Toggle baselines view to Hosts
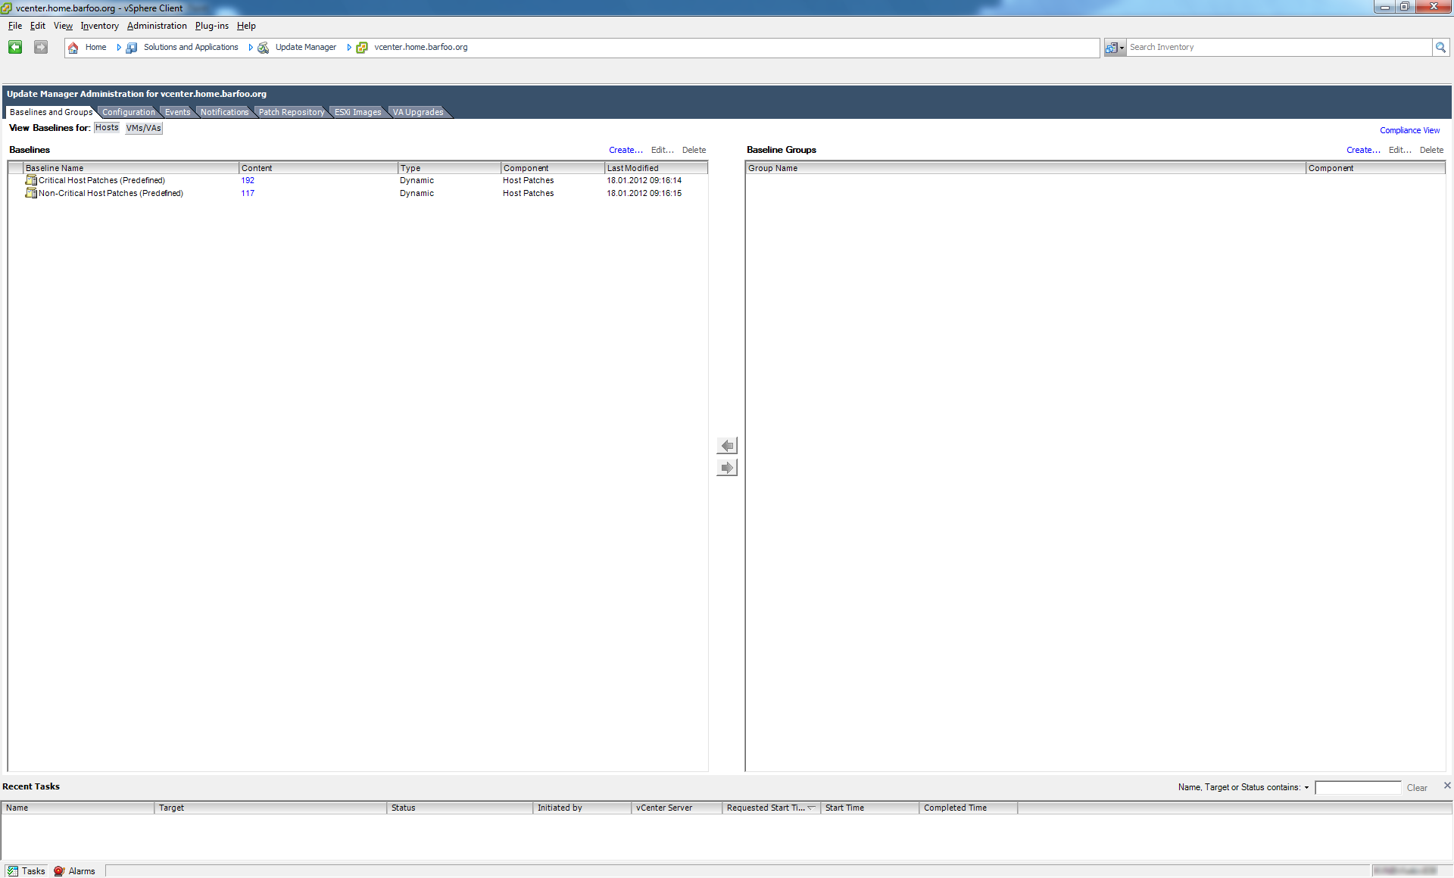The image size is (1454, 878). (107, 128)
